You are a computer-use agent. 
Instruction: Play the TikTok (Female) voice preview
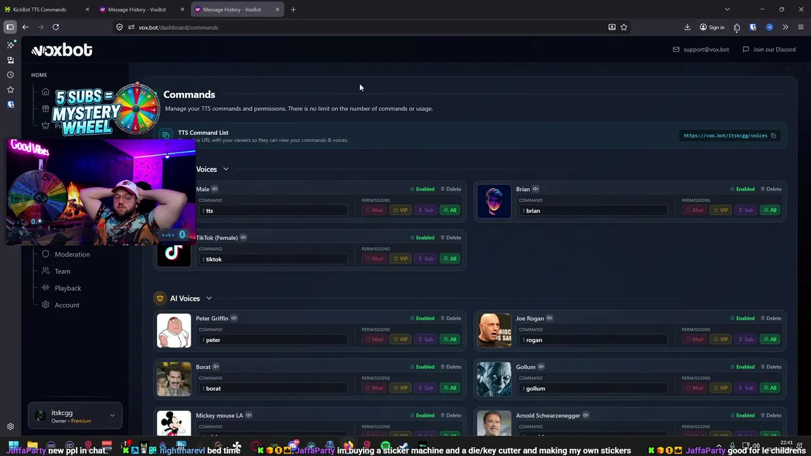(243, 237)
